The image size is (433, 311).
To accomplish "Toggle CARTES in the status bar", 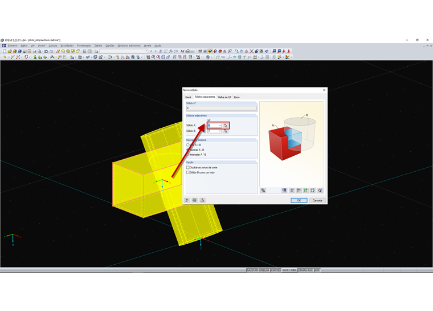I will click(x=276, y=270).
